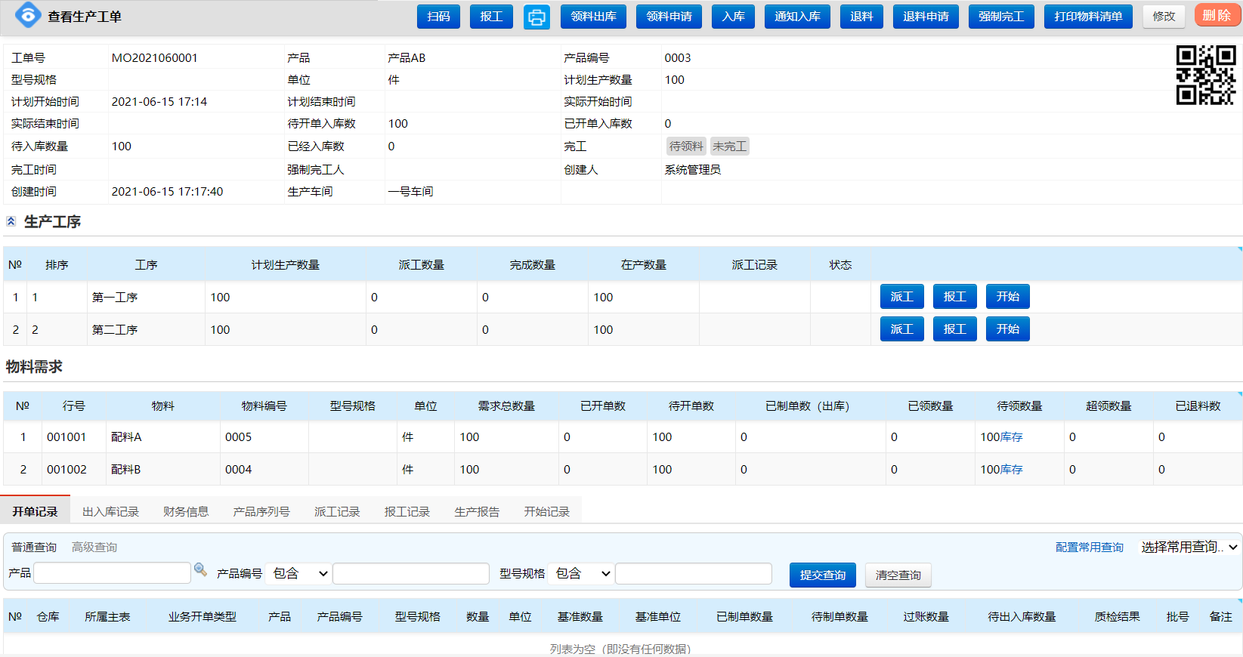1243x657 pixels.
Task: Click the 通知入库 button
Action: (797, 17)
